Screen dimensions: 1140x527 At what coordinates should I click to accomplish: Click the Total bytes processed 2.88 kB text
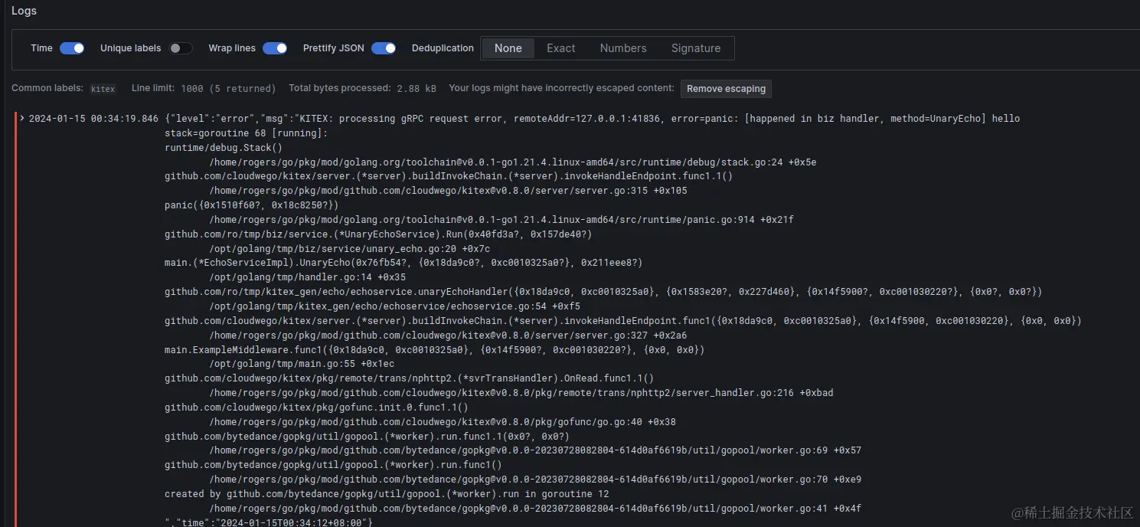pos(362,89)
